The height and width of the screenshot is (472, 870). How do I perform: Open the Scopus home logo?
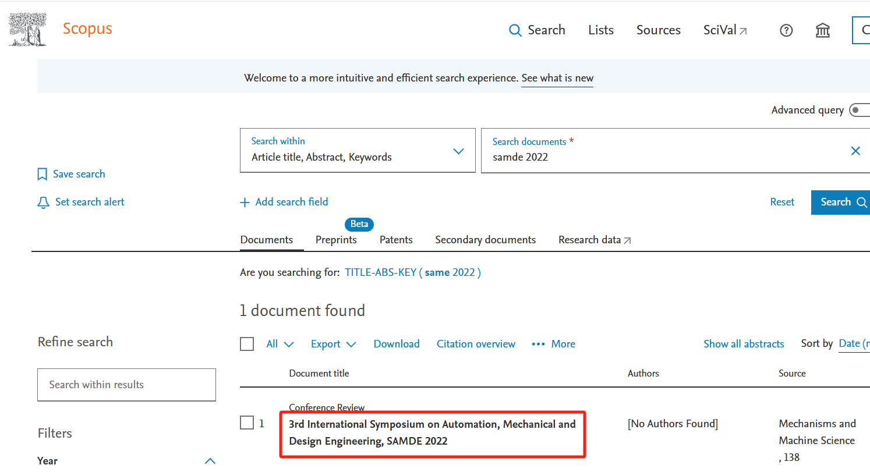[87, 29]
